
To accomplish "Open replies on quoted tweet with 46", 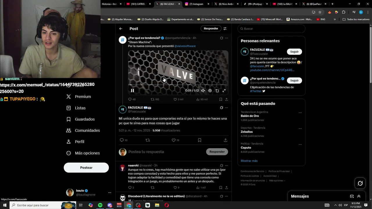I will tap(132, 99).
